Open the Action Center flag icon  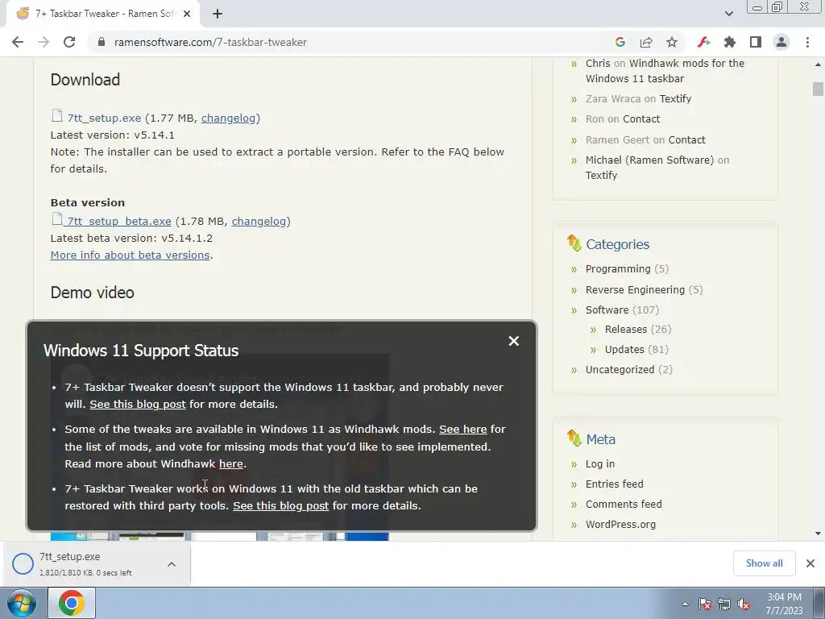[x=705, y=604]
